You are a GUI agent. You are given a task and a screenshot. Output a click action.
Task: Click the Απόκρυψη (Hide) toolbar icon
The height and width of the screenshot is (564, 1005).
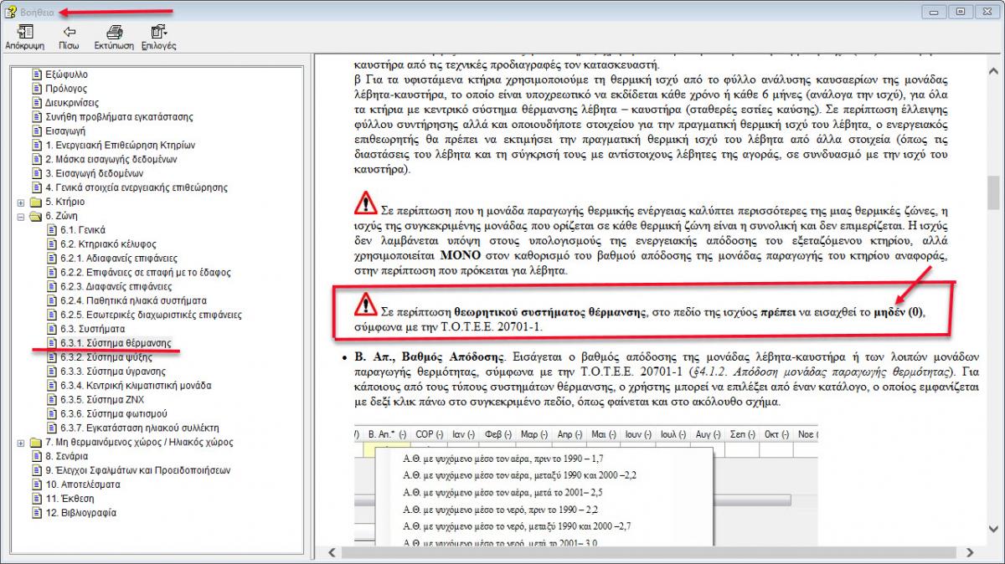point(24,33)
